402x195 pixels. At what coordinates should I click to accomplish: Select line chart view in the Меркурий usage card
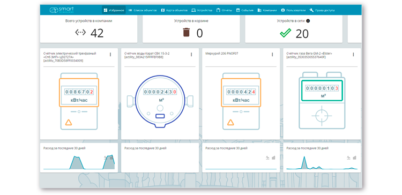pos(267,157)
